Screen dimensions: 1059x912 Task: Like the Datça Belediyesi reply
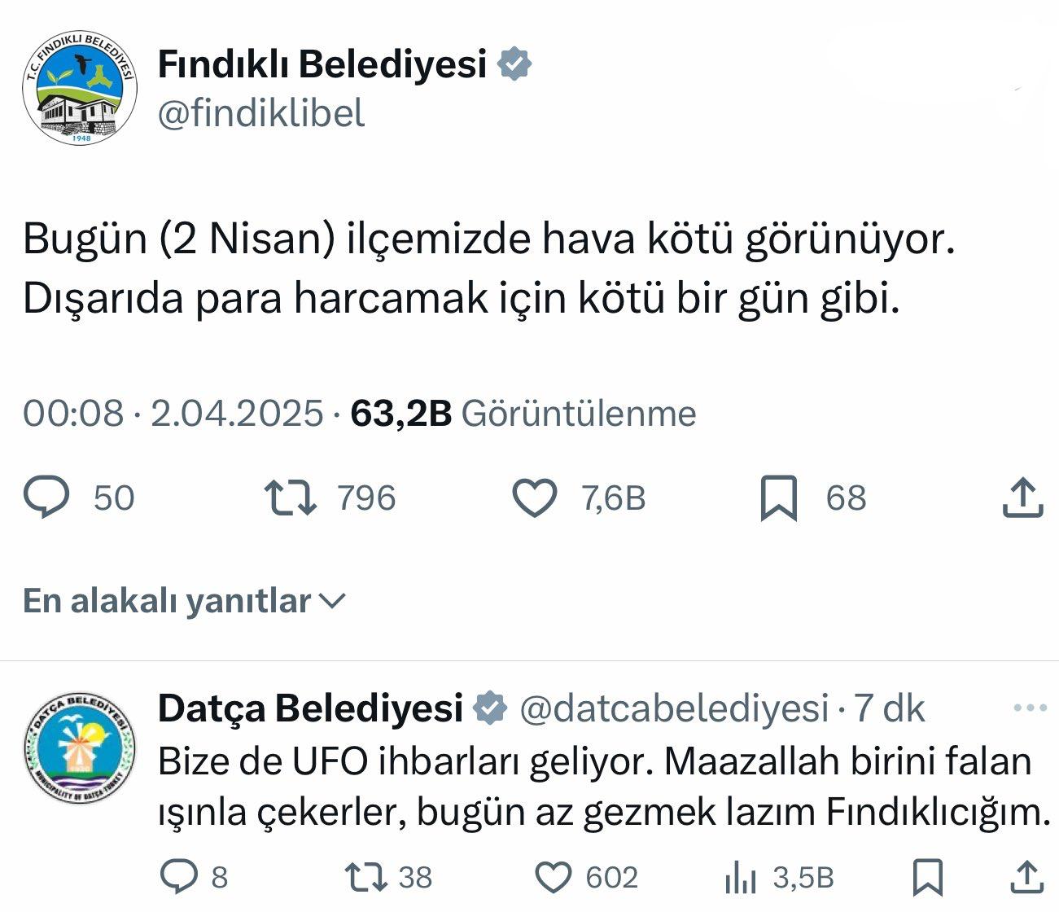[554, 877]
